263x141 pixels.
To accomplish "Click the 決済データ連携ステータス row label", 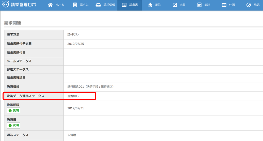I will pos(25,96).
